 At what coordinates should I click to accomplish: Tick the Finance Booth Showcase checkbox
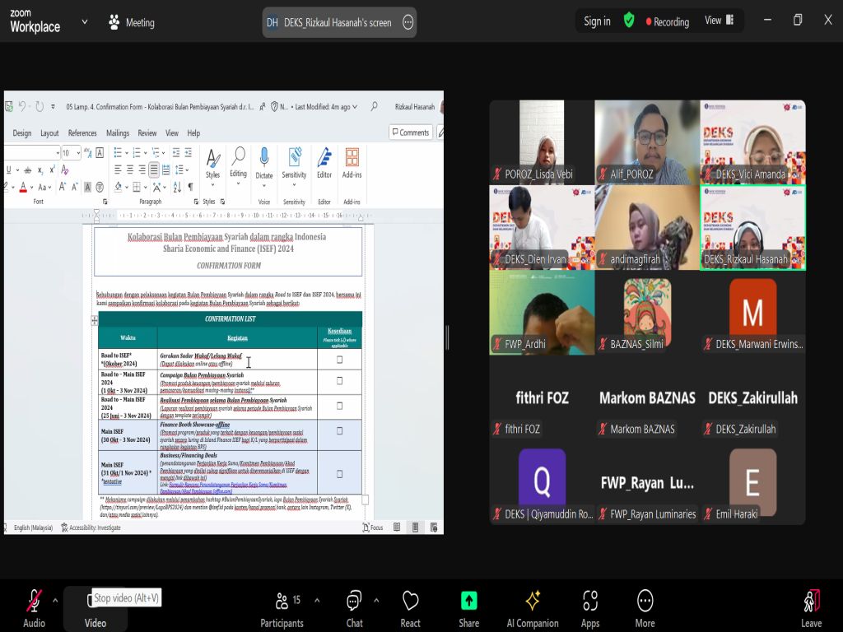click(339, 430)
